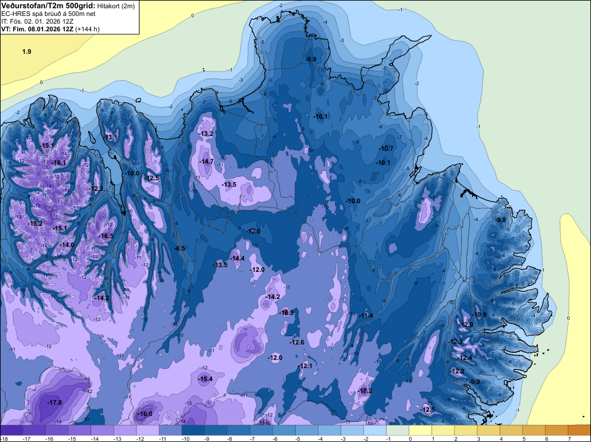Click the -13.2 temperature label
The height and width of the screenshot is (442, 591).
point(206,134)
